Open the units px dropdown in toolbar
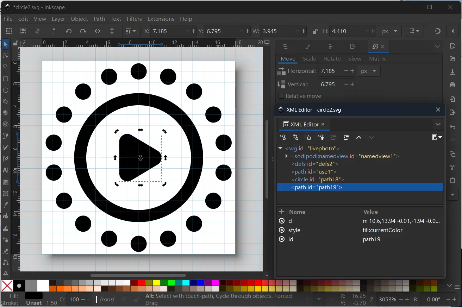Viewport: 462px width, 307px height. 390,31
